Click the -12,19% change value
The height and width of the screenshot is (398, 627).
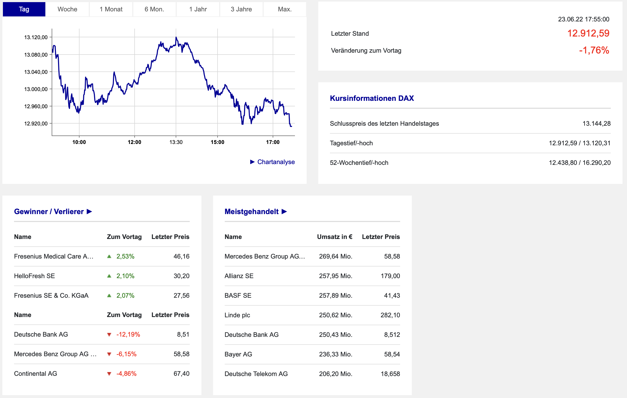(128, 334)
